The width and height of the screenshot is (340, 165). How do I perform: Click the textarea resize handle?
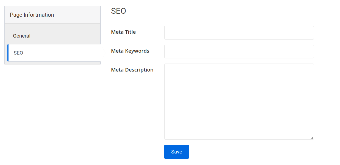312,137
